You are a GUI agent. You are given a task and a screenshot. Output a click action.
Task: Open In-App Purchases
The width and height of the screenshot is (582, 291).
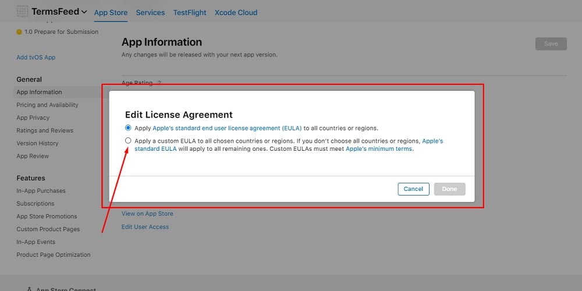pos(41,191)
